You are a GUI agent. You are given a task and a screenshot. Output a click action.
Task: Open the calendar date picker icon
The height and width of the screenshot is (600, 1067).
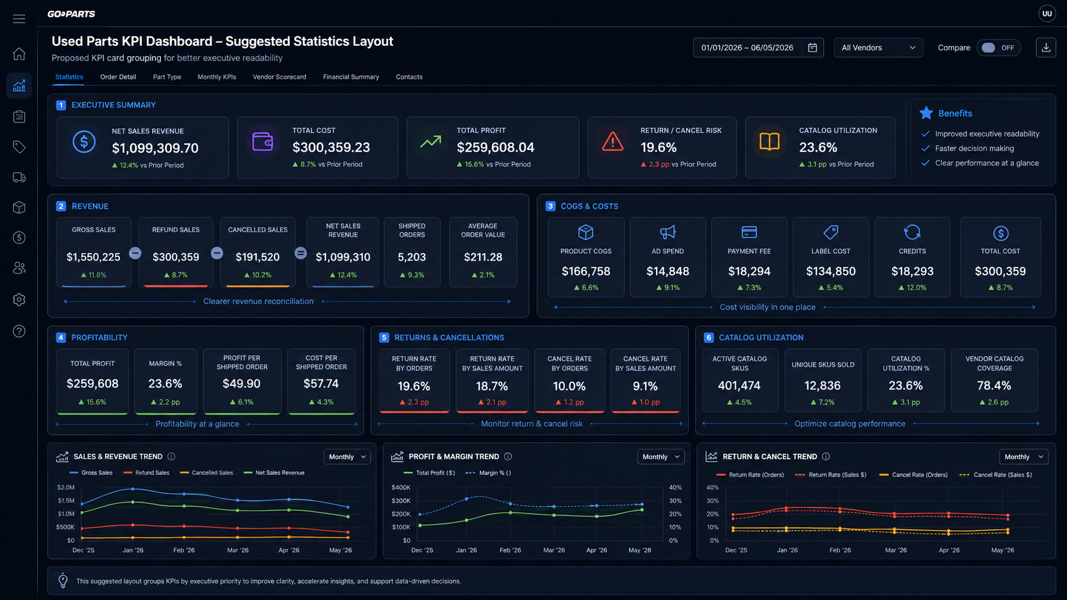coord(812,48)
